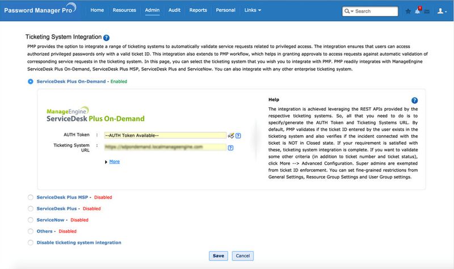
Task: Click the help icon next to Ticketing System URL
Action: (230, 148)
